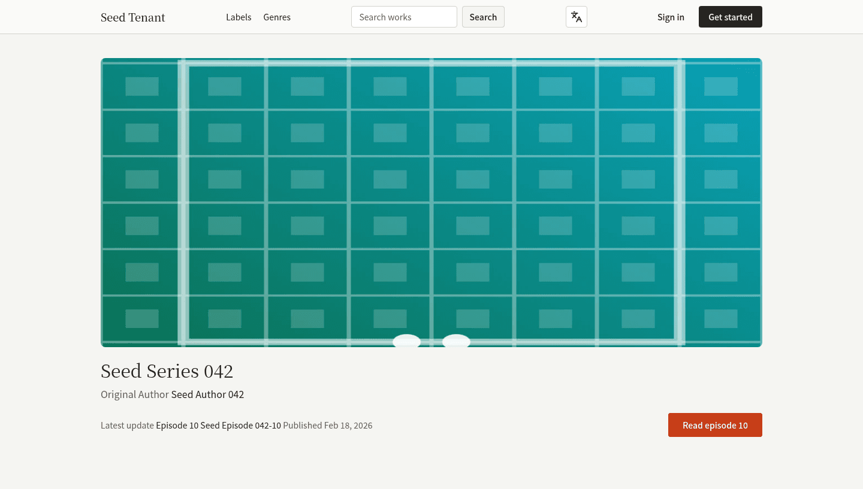Viewport: 863px width, 489px height.
Task: Click the Get started button
Action: click(731, 17)
